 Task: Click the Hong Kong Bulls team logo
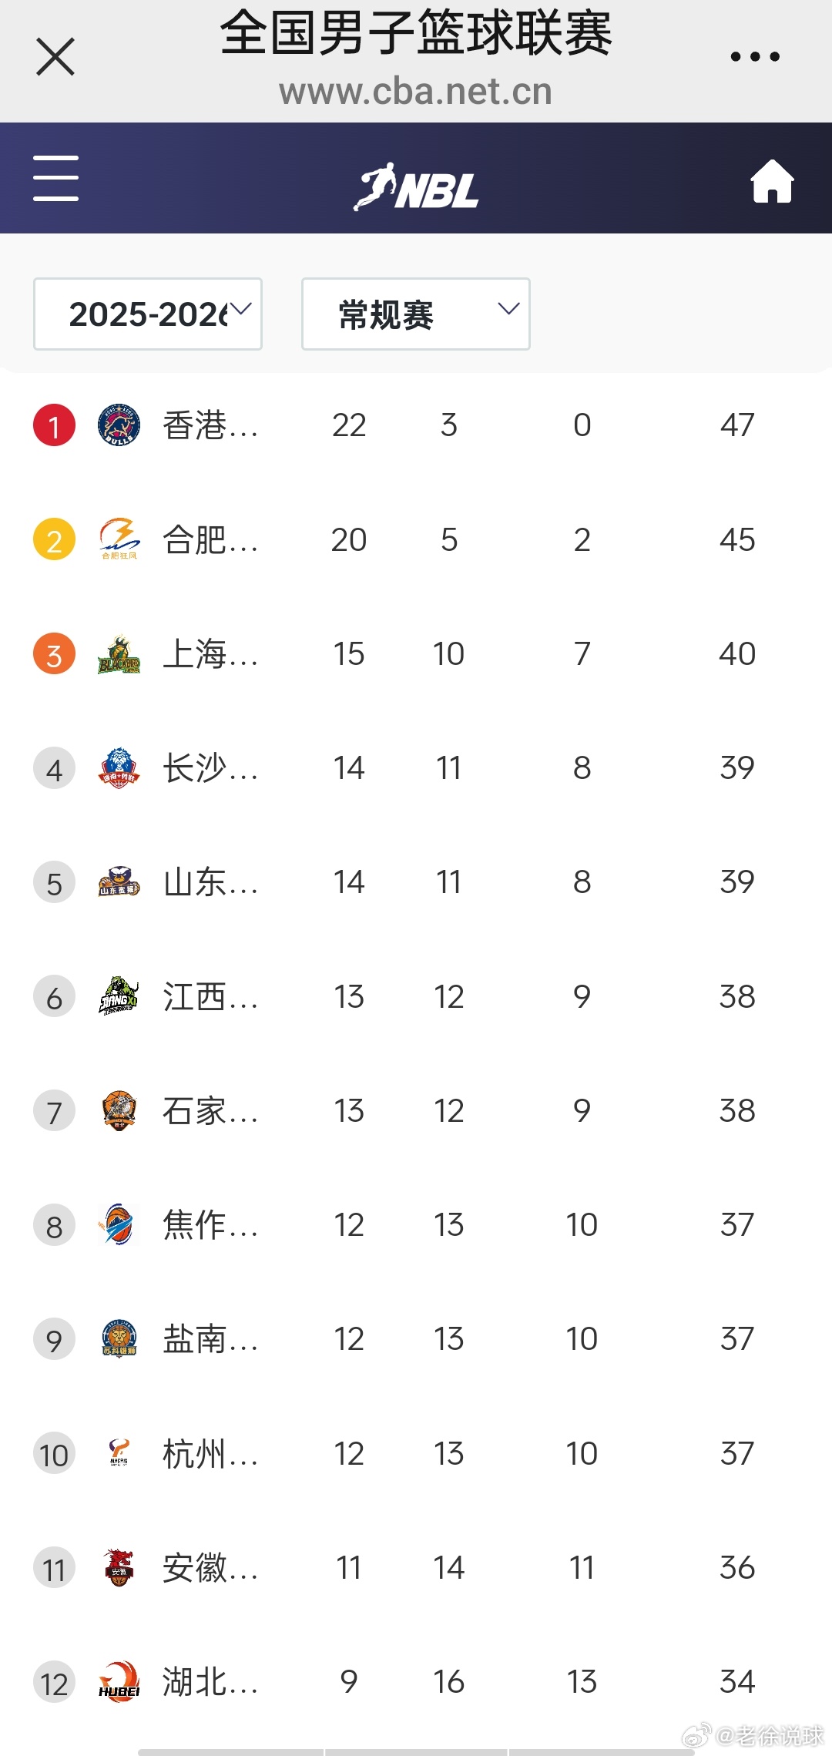(119, 425)
